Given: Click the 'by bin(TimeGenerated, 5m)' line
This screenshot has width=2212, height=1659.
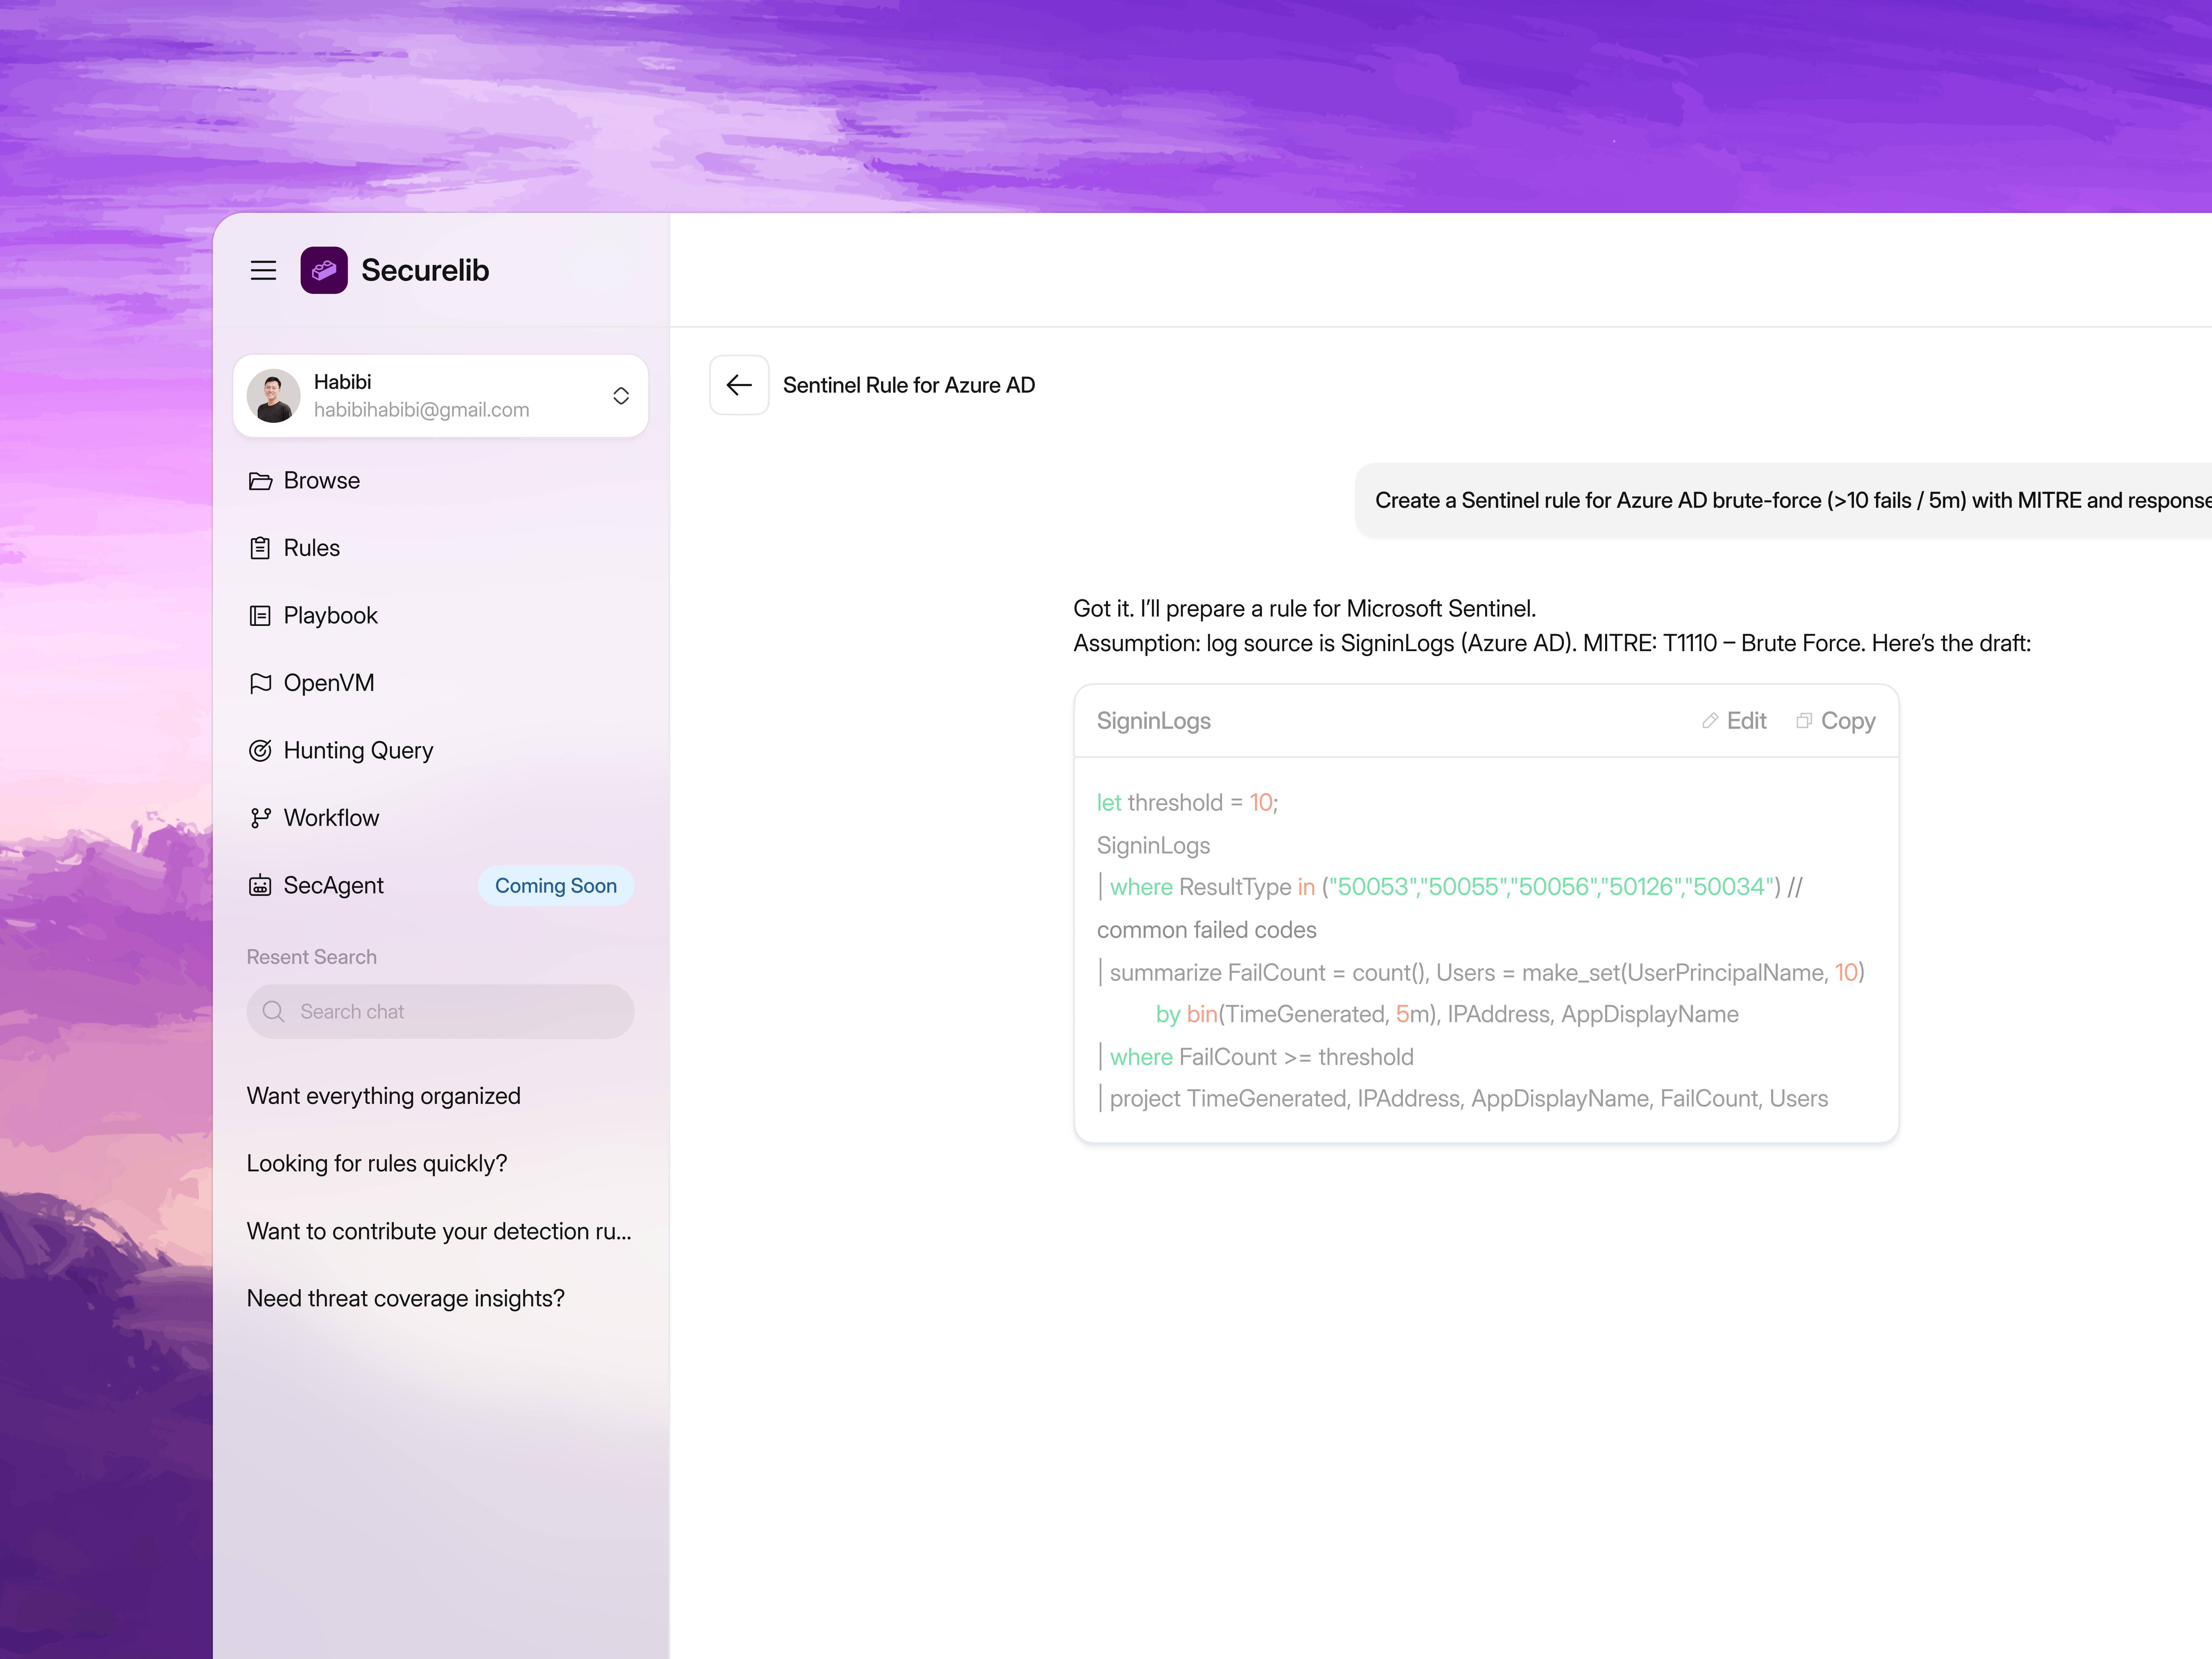Looking at the screenshot, I should [1447, 1015].
